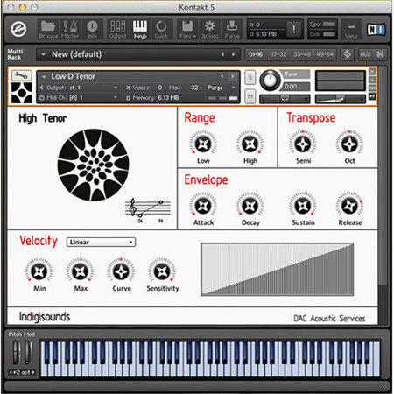Toggle the Keyb on-screen keyboard
This screenshot has height=394, width=394.
140,30
